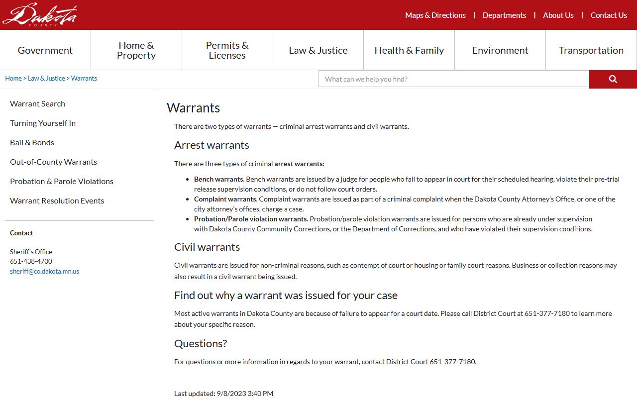Go to Maps & Directions

[435, 15]
